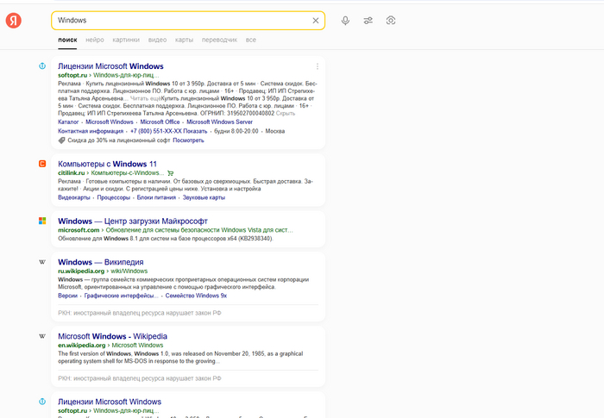Screen dimensions: 604x418
Task: Open Контактная информация link
Action: tap(91, 131)
